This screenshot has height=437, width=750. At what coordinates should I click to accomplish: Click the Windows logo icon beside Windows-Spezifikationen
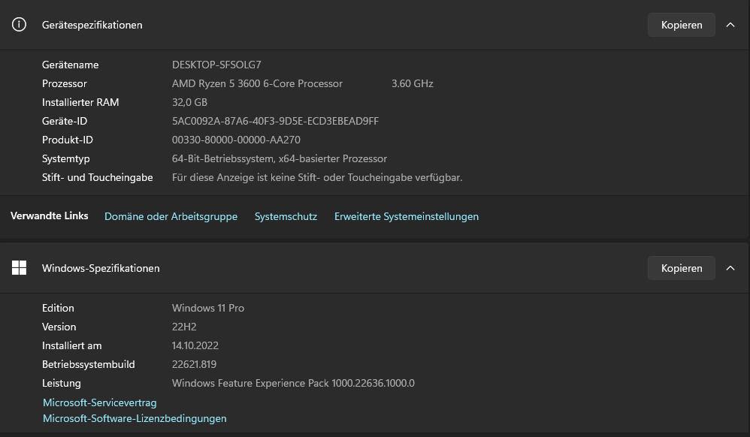coord(19,268)
